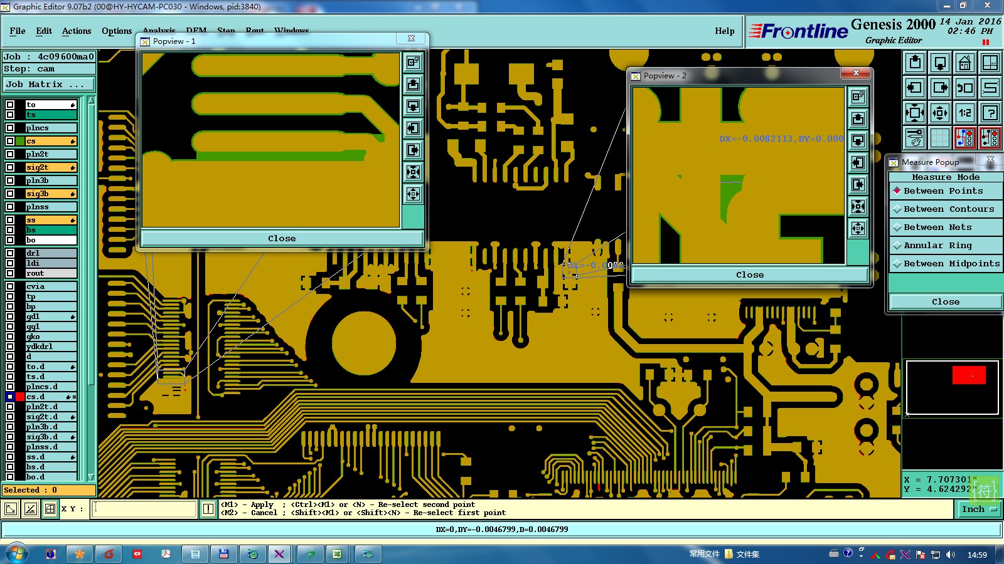Viewport: 1004px width, 564px height.
Task: Click the pan down icon in main toolbar
Action: (940, 63)
